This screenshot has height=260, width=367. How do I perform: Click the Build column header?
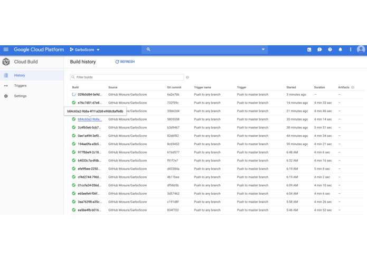pyautogui.click(x=76, y=87)
